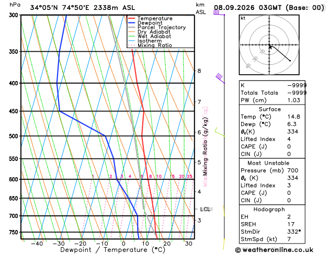Click the Parcel Trajectory legend entry
Image resolution: width=329 pixels, height=254 pixels.
(157, 28)
